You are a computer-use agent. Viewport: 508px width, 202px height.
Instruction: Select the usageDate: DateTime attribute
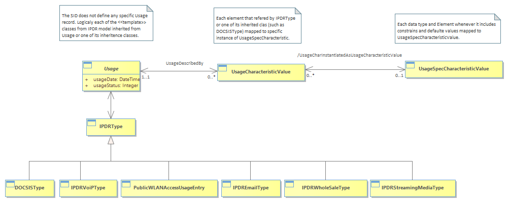(x=112, y=79)
